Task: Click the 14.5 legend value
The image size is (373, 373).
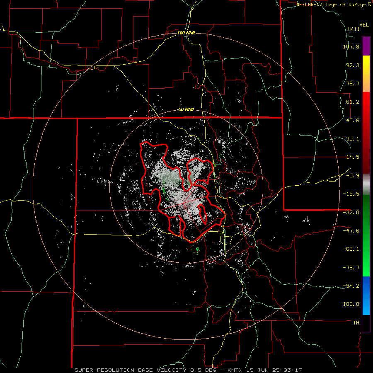Action: click(x=353, y=157)
